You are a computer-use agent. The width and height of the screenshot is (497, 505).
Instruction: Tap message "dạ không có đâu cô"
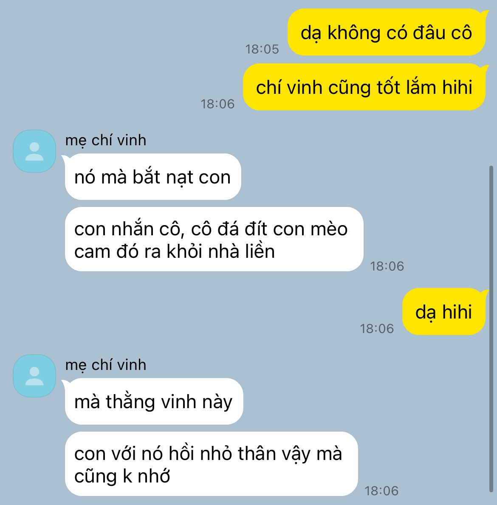coord(386,32)
